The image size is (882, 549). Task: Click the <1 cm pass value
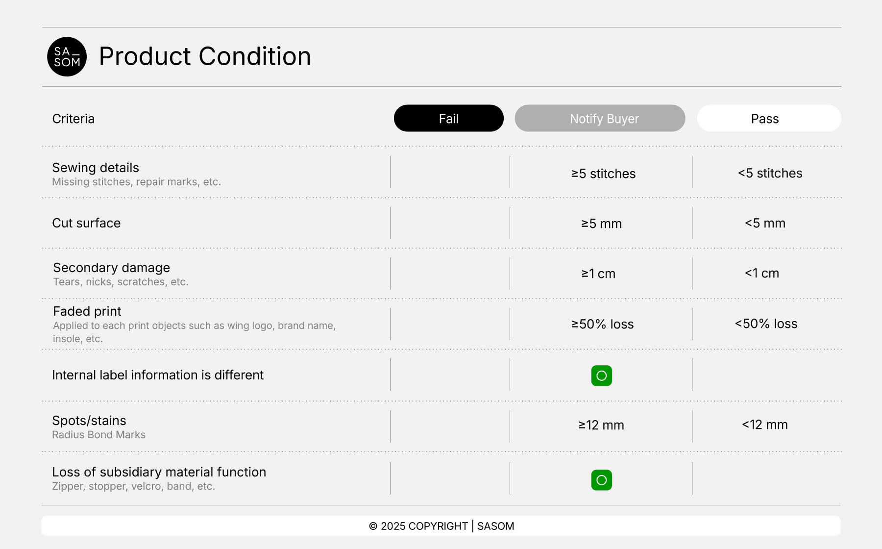pos(761,274)
